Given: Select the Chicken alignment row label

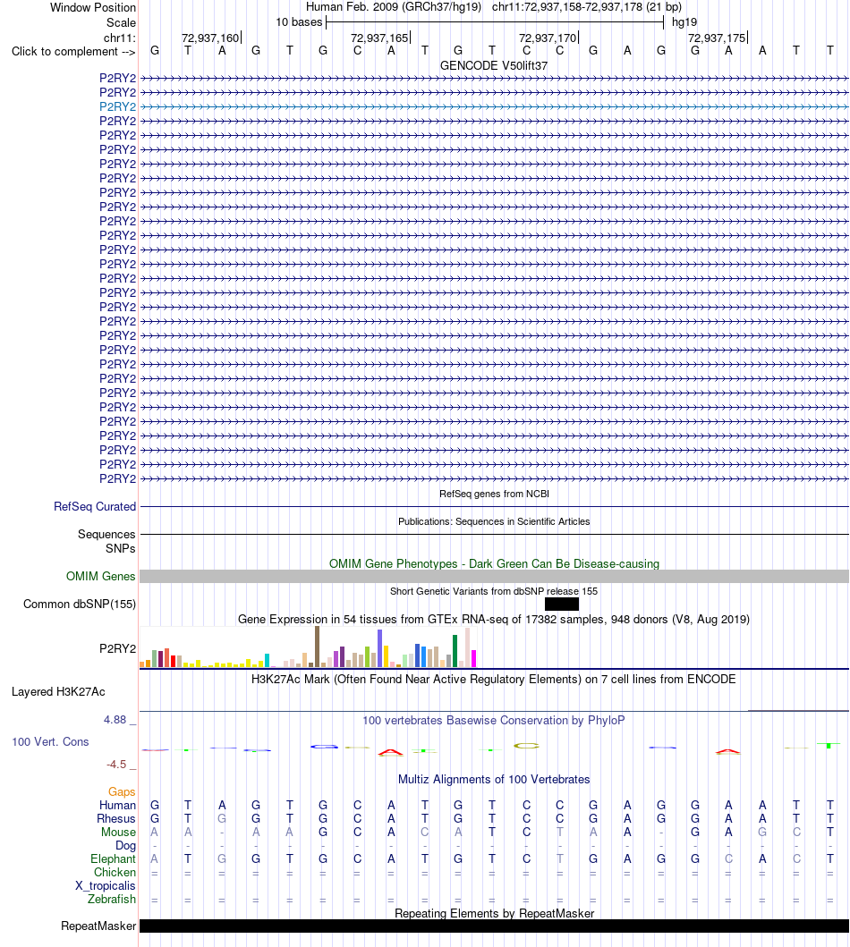Looking at the screenshot, I should 115,872.
